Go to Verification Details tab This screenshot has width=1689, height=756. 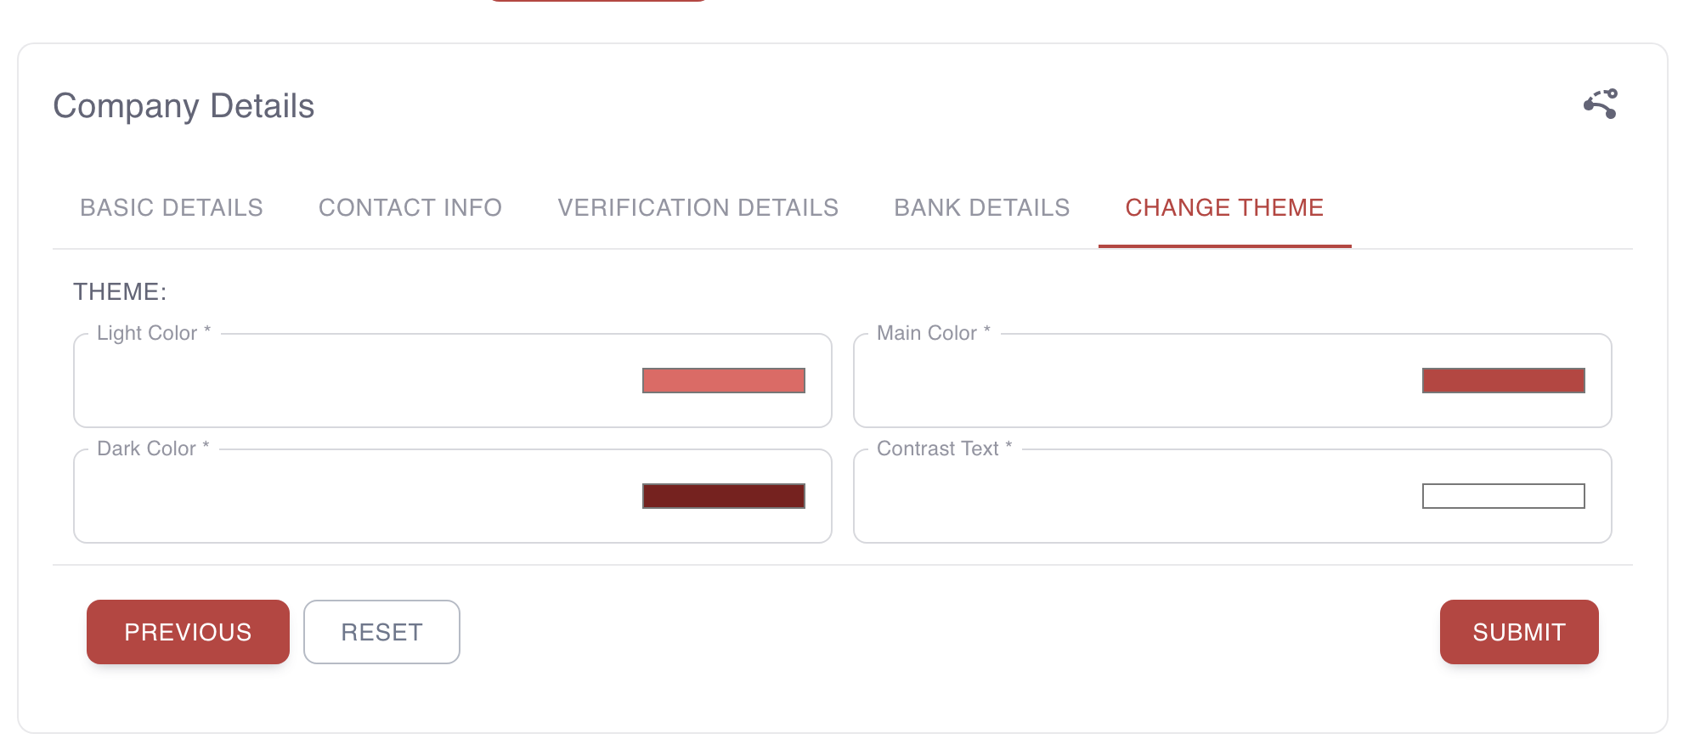pos(698,208)
